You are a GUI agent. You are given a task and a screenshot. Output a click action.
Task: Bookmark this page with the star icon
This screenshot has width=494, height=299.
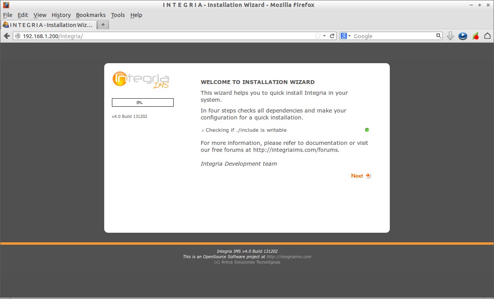317,36
